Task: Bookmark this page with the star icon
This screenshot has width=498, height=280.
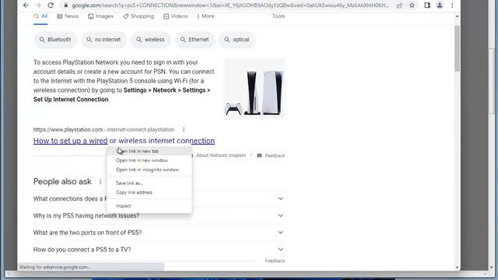Action: point(412,5)
